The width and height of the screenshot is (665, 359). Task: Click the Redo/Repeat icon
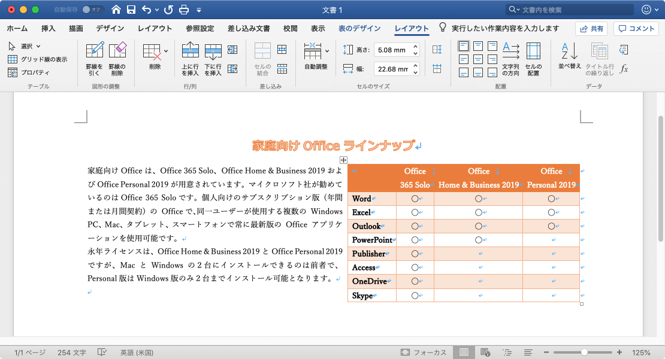tap(168, 10)
